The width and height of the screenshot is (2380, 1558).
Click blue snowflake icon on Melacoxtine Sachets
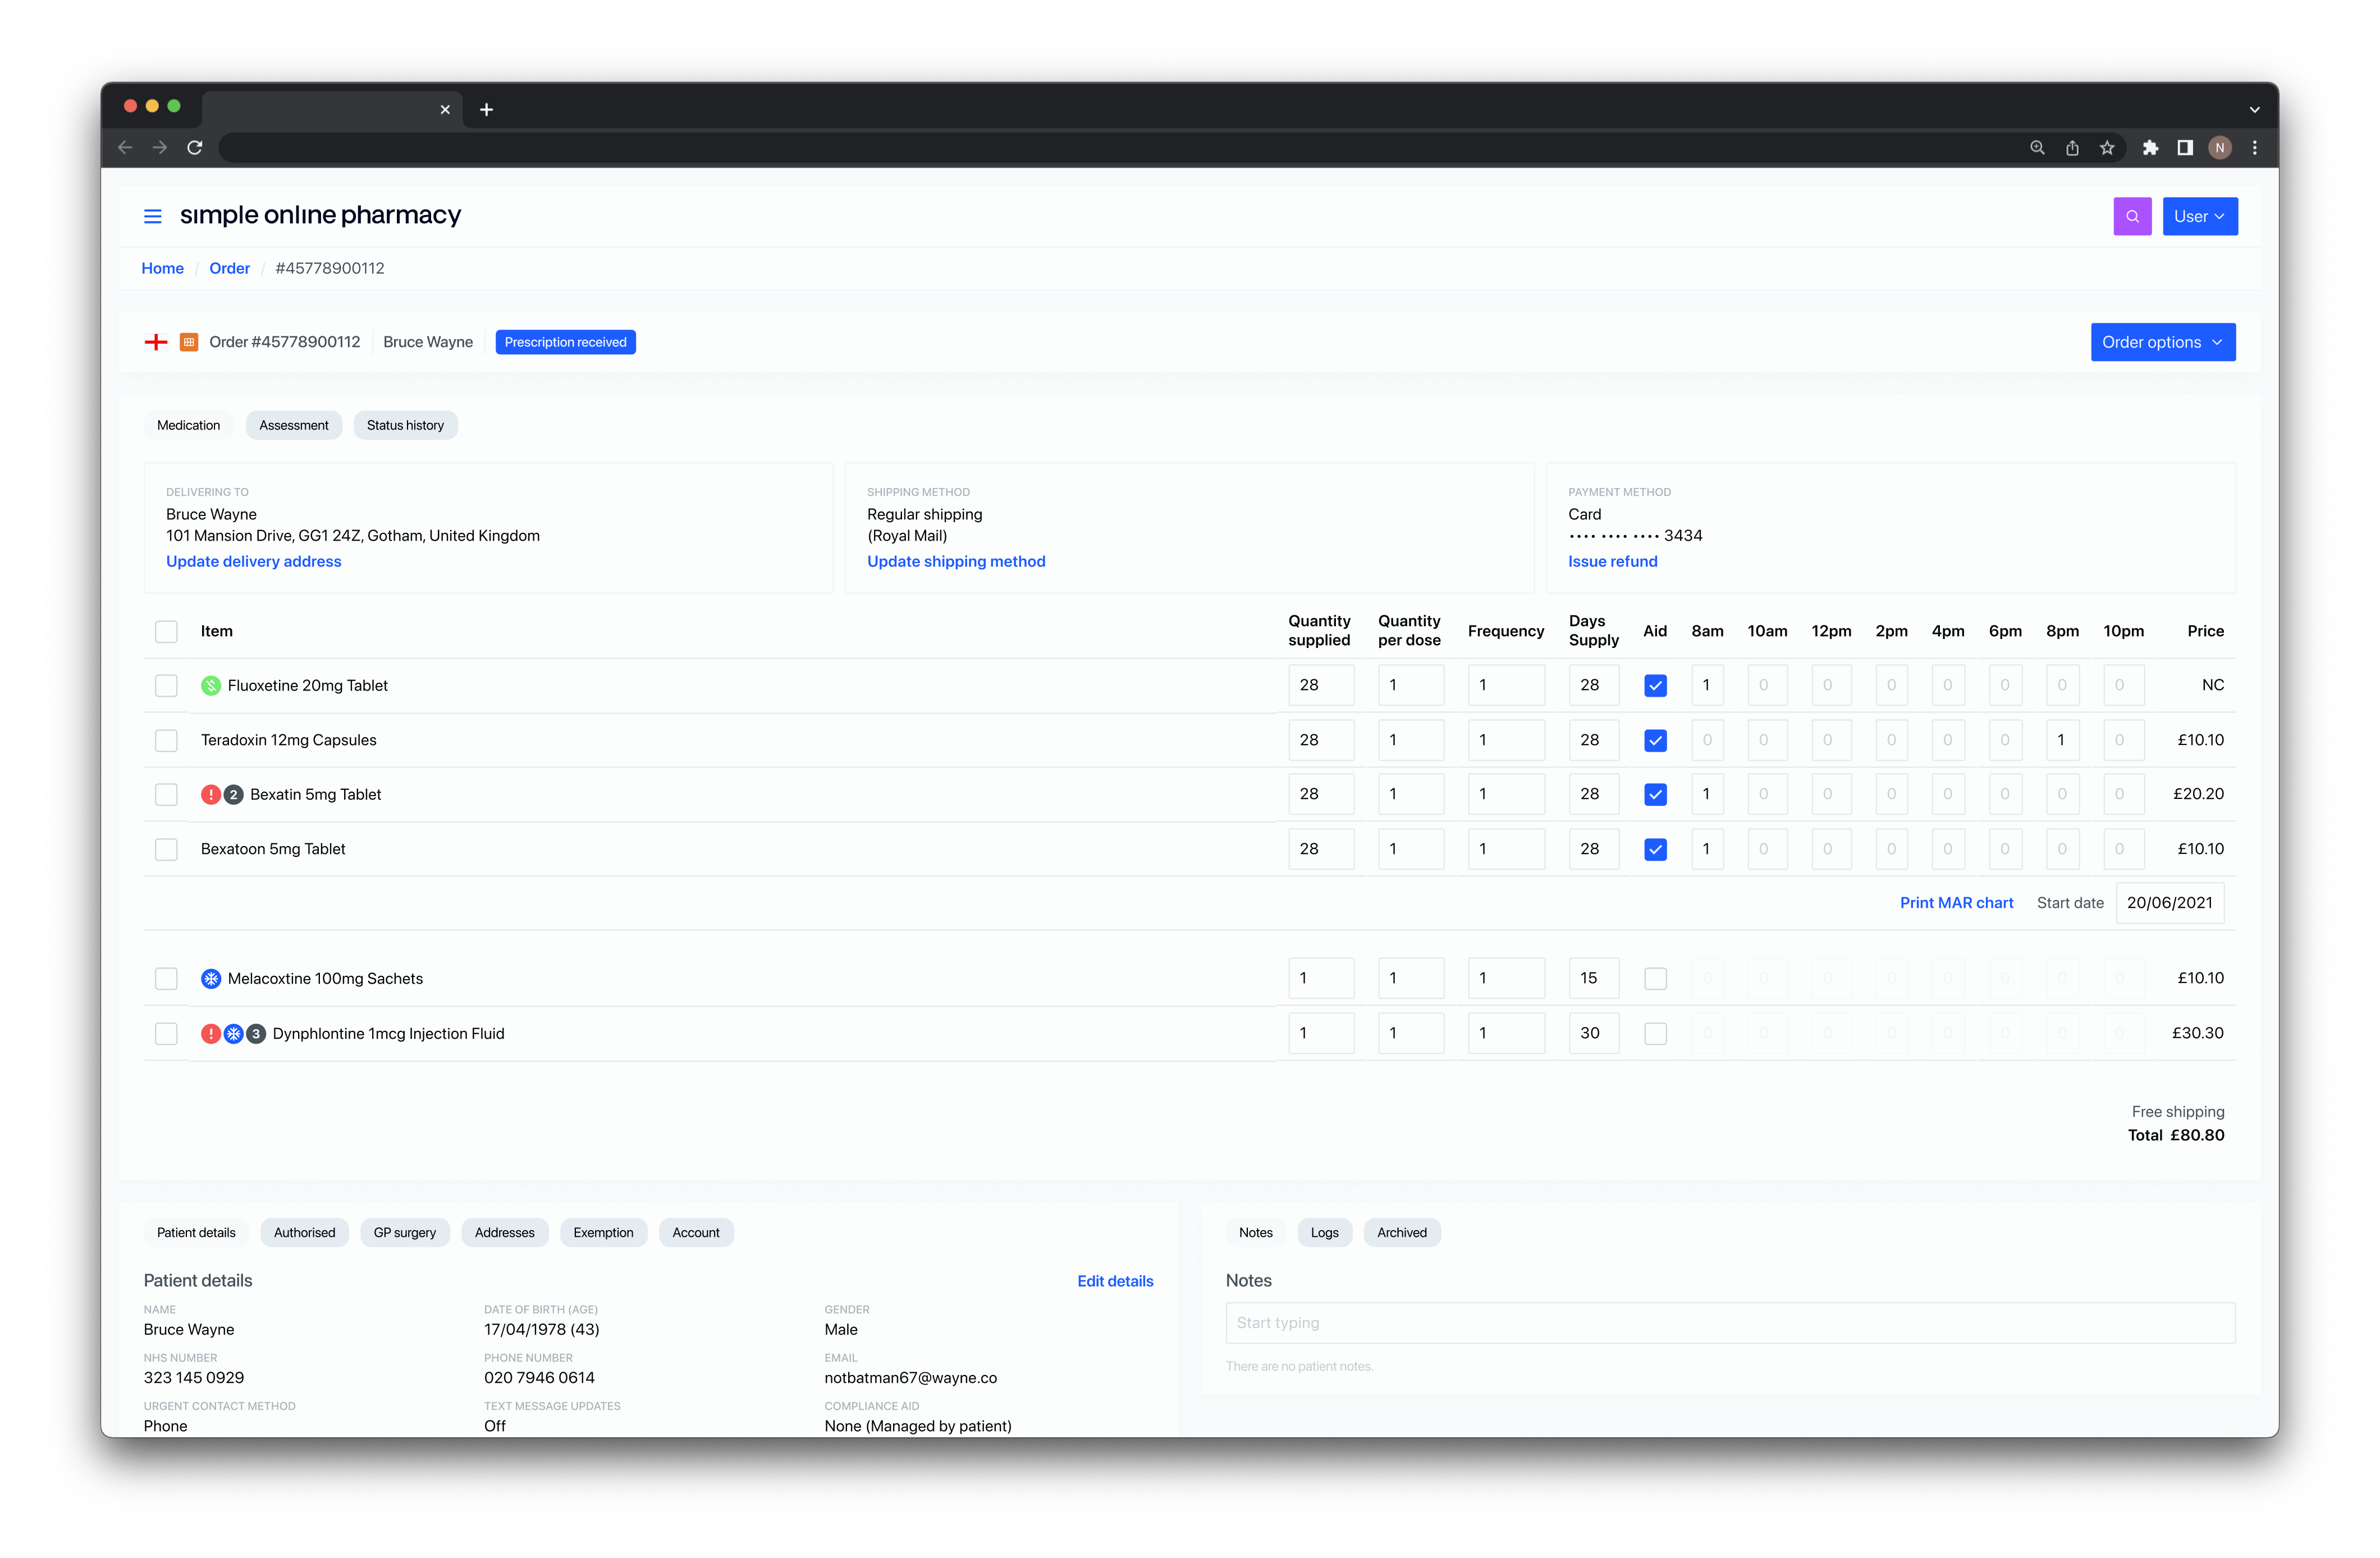(210, 978)
